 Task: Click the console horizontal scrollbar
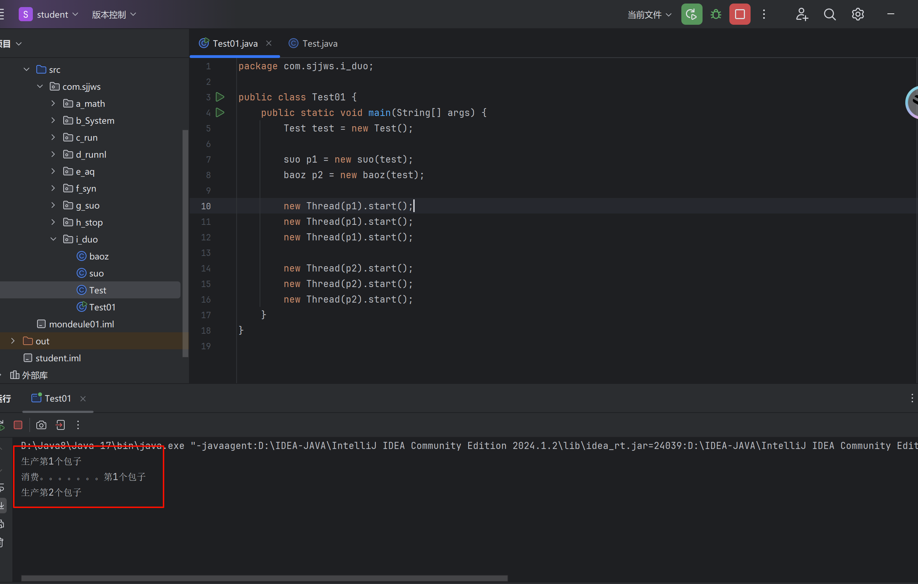click(264, 578)
